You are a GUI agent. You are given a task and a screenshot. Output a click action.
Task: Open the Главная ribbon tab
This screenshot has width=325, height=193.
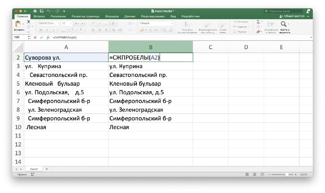pos(22,16)
